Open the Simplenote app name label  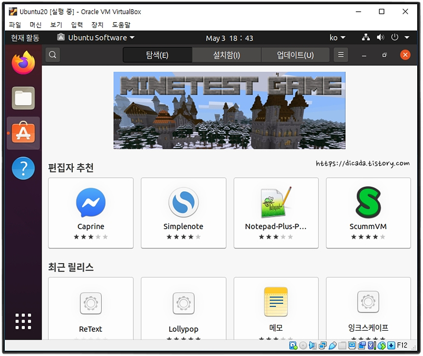pos(184,226)
